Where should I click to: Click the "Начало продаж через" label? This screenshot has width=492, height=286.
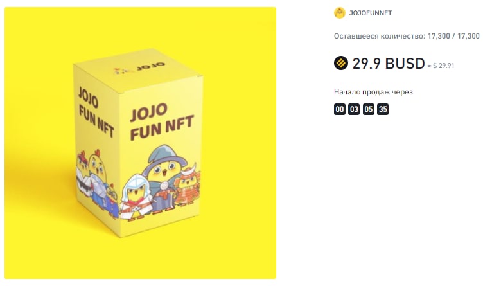point(373,92)
